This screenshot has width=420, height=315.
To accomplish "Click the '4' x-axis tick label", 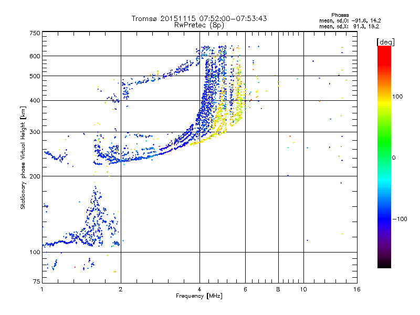I will coord(199,289).
